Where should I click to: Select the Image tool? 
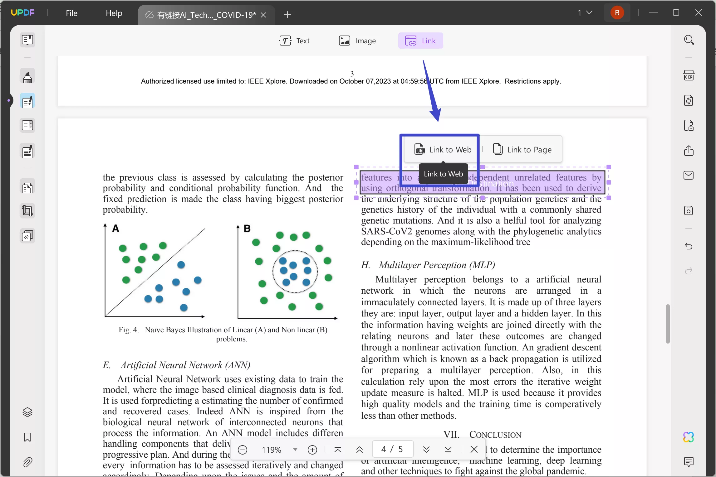pos(359,41)
